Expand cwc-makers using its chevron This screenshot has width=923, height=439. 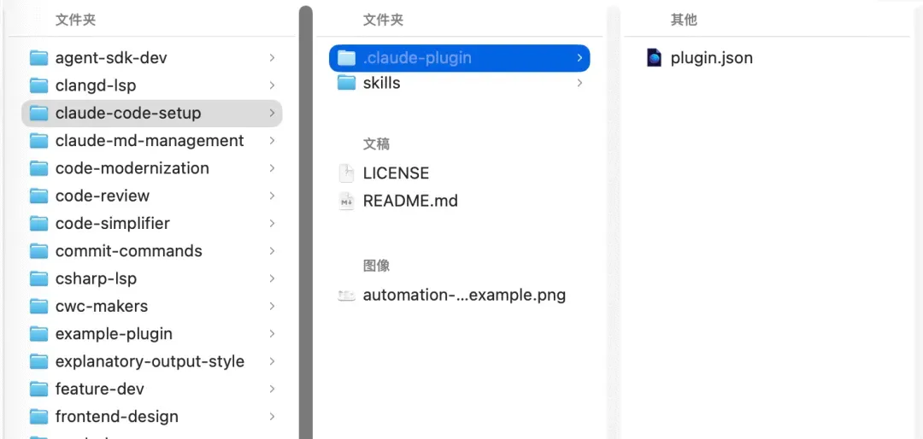tap(272, 307)
